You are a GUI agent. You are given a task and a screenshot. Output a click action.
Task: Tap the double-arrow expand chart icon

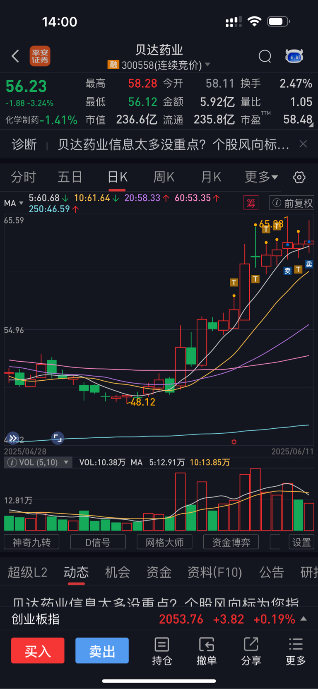[x=13, y=438]
